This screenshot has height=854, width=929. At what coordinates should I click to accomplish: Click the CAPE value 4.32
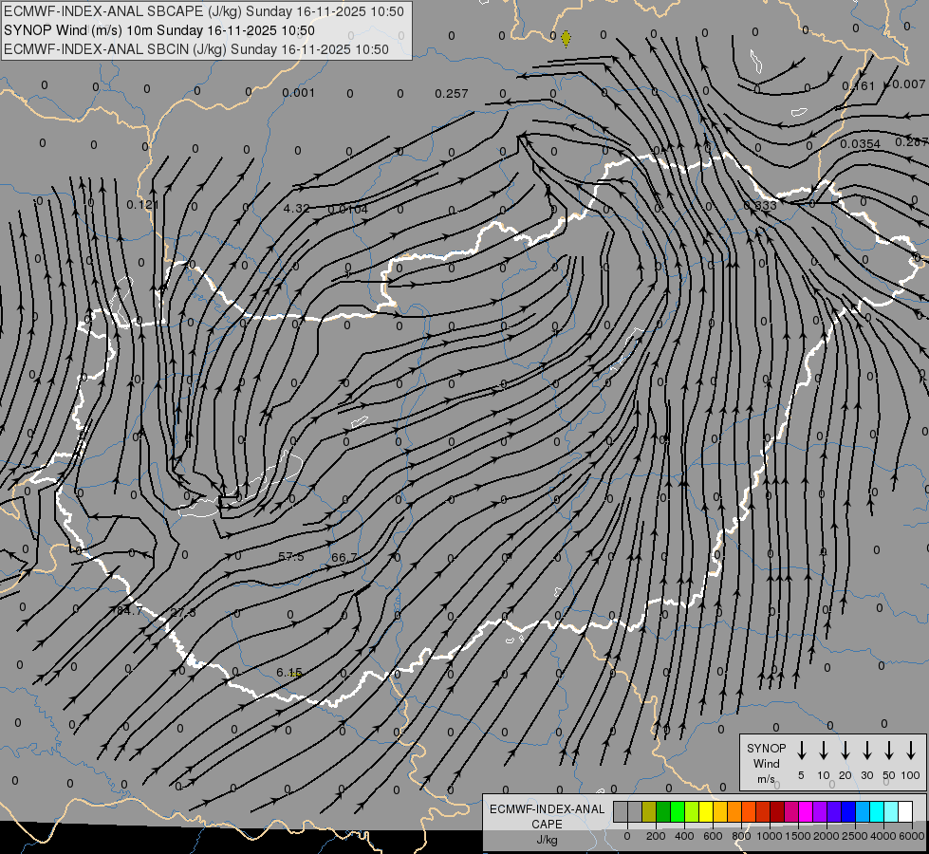(296, 208)
